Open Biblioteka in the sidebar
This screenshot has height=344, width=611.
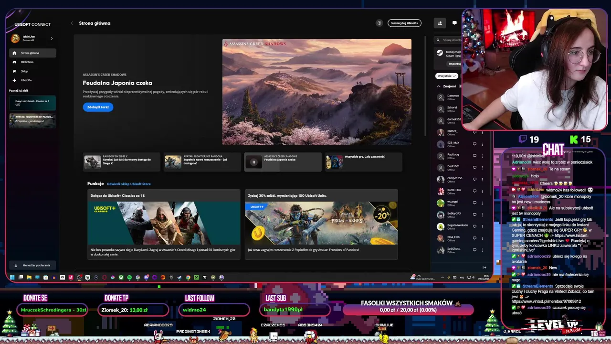[32, 62]
